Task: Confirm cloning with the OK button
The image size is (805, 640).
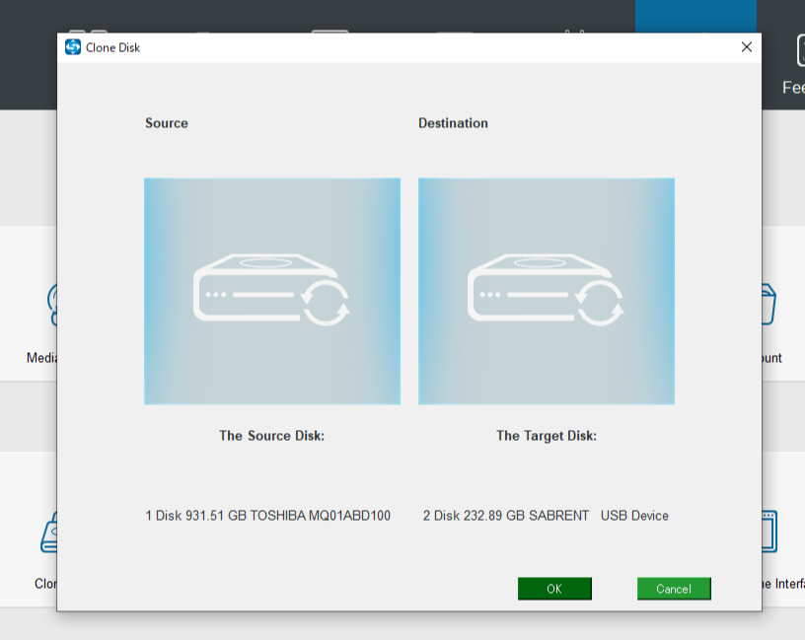Action: coord(554,589)
